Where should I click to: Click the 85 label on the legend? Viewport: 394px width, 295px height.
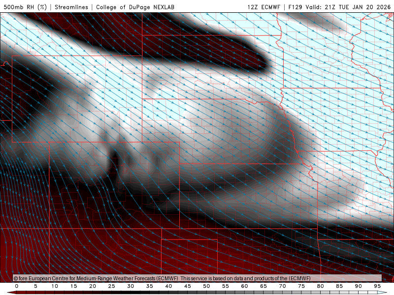(x=339, y=286)
